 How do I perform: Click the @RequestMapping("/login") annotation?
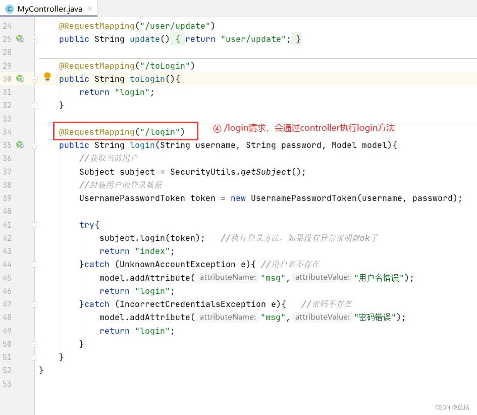click(x=122, y=132)
